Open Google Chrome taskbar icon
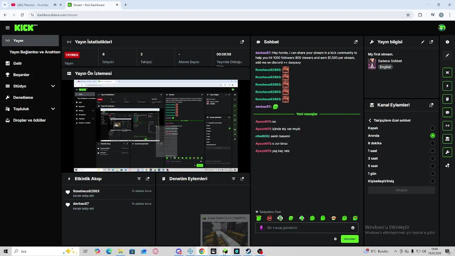Viewport: 455px width, 256px height. click(202, 251)
